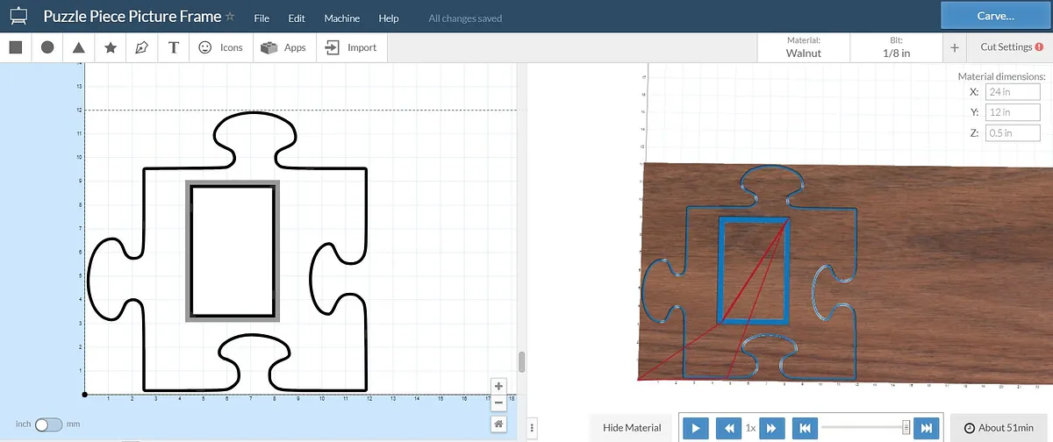Click the simulation playback progress slider
Viewport: 1053px width, 442px height.
tap(864, 427)
